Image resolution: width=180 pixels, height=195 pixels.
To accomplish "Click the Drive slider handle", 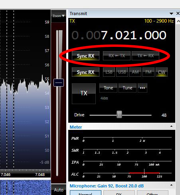I will click(119, 114).
